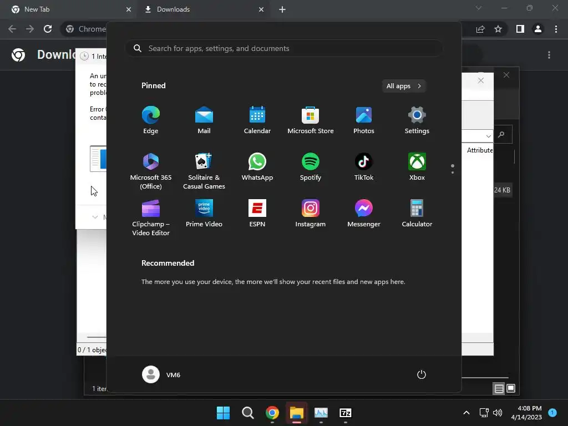Close the Downloads browser tab
Viewport: 568px width, 426px height.
261,9
